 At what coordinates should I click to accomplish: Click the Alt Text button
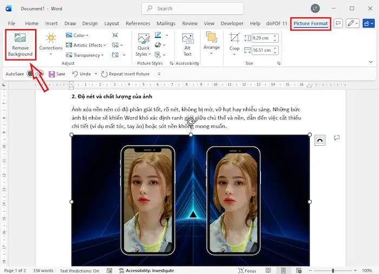187,45
